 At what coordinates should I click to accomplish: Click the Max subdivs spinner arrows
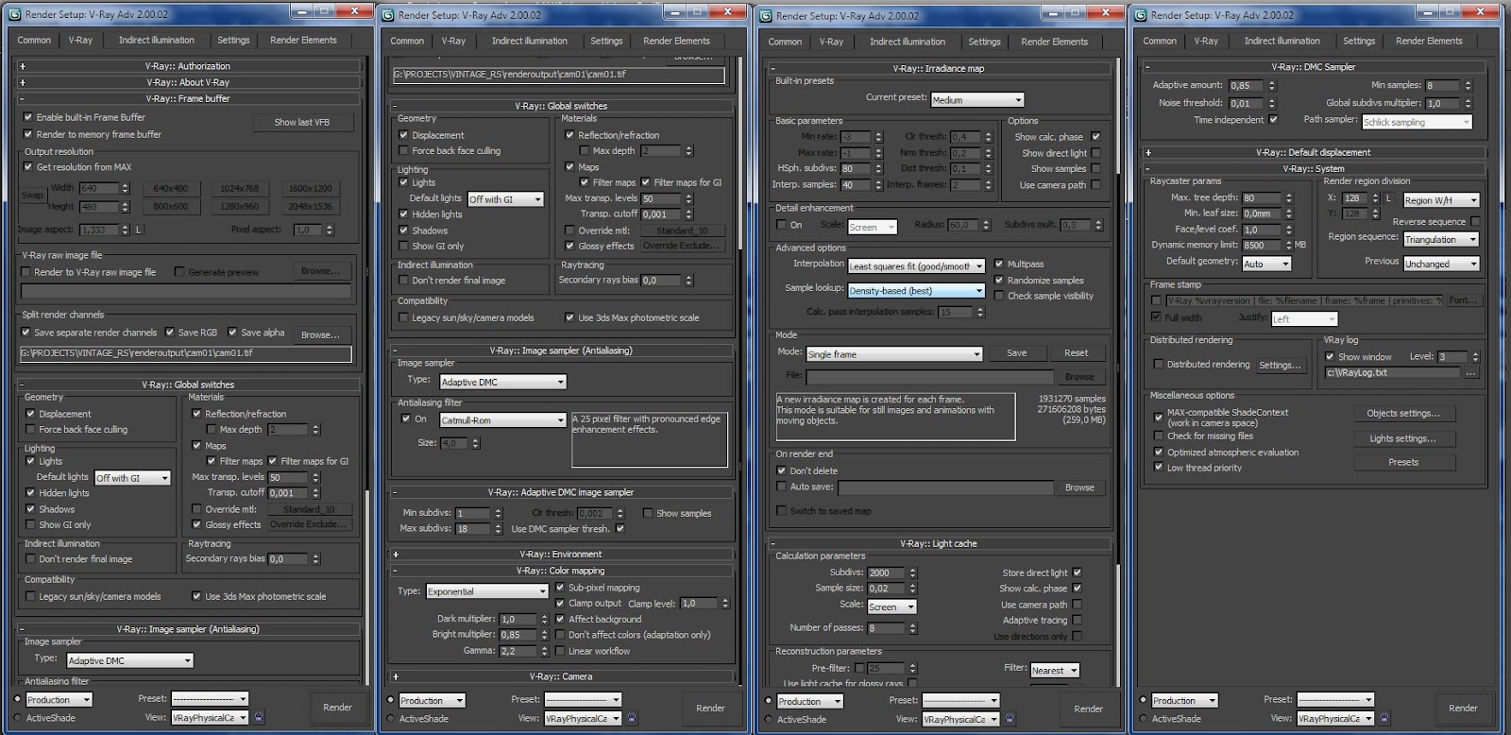coord(500,529)
